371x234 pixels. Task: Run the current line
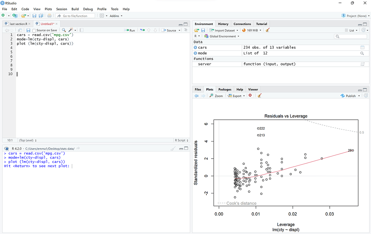[129, 30]
